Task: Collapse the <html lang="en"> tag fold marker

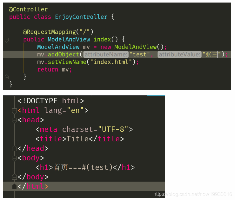Action: (x=14, y=111)
